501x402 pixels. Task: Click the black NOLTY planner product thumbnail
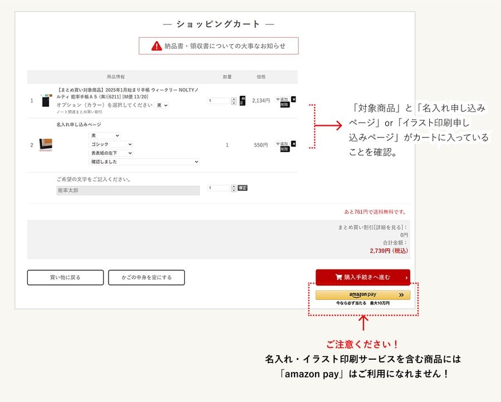tap(45, 101)
